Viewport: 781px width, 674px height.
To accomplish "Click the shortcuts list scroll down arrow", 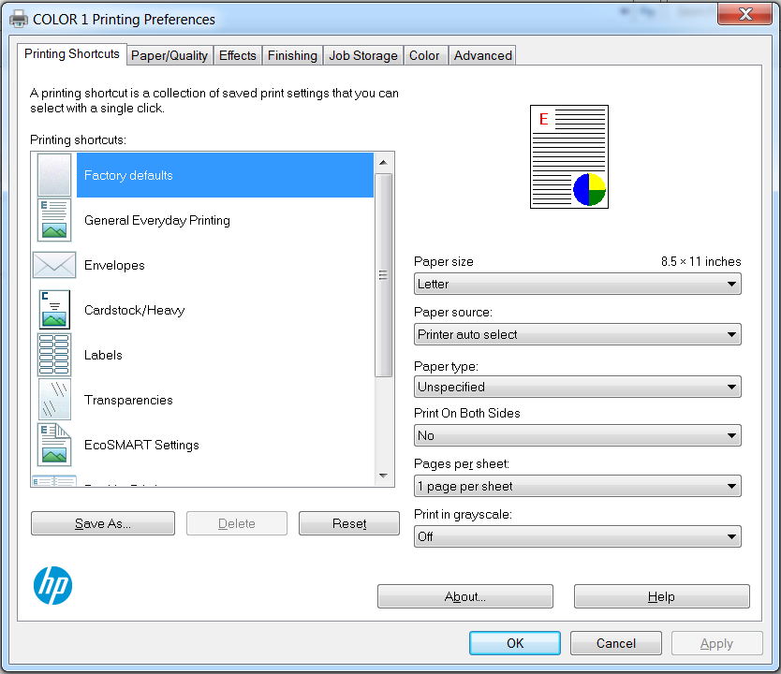I will click(x=384, y=476).
